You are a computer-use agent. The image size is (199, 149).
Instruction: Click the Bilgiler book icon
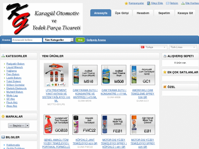pyautogui.click(x=3, y=137)
